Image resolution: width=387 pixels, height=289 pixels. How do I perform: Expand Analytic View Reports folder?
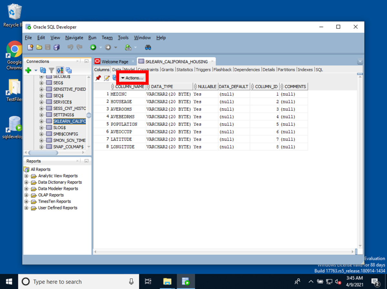point(26,176)
